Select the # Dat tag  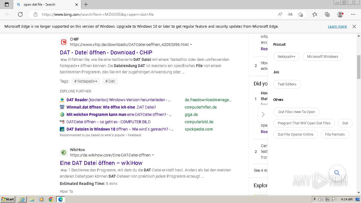(x=110, y=81)
